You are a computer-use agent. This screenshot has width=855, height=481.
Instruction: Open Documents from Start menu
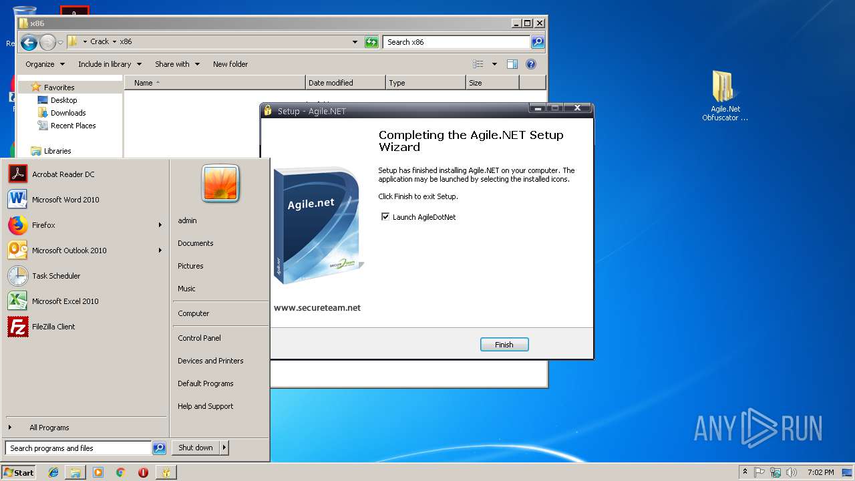pyautogui.click(x=196, y=243)
